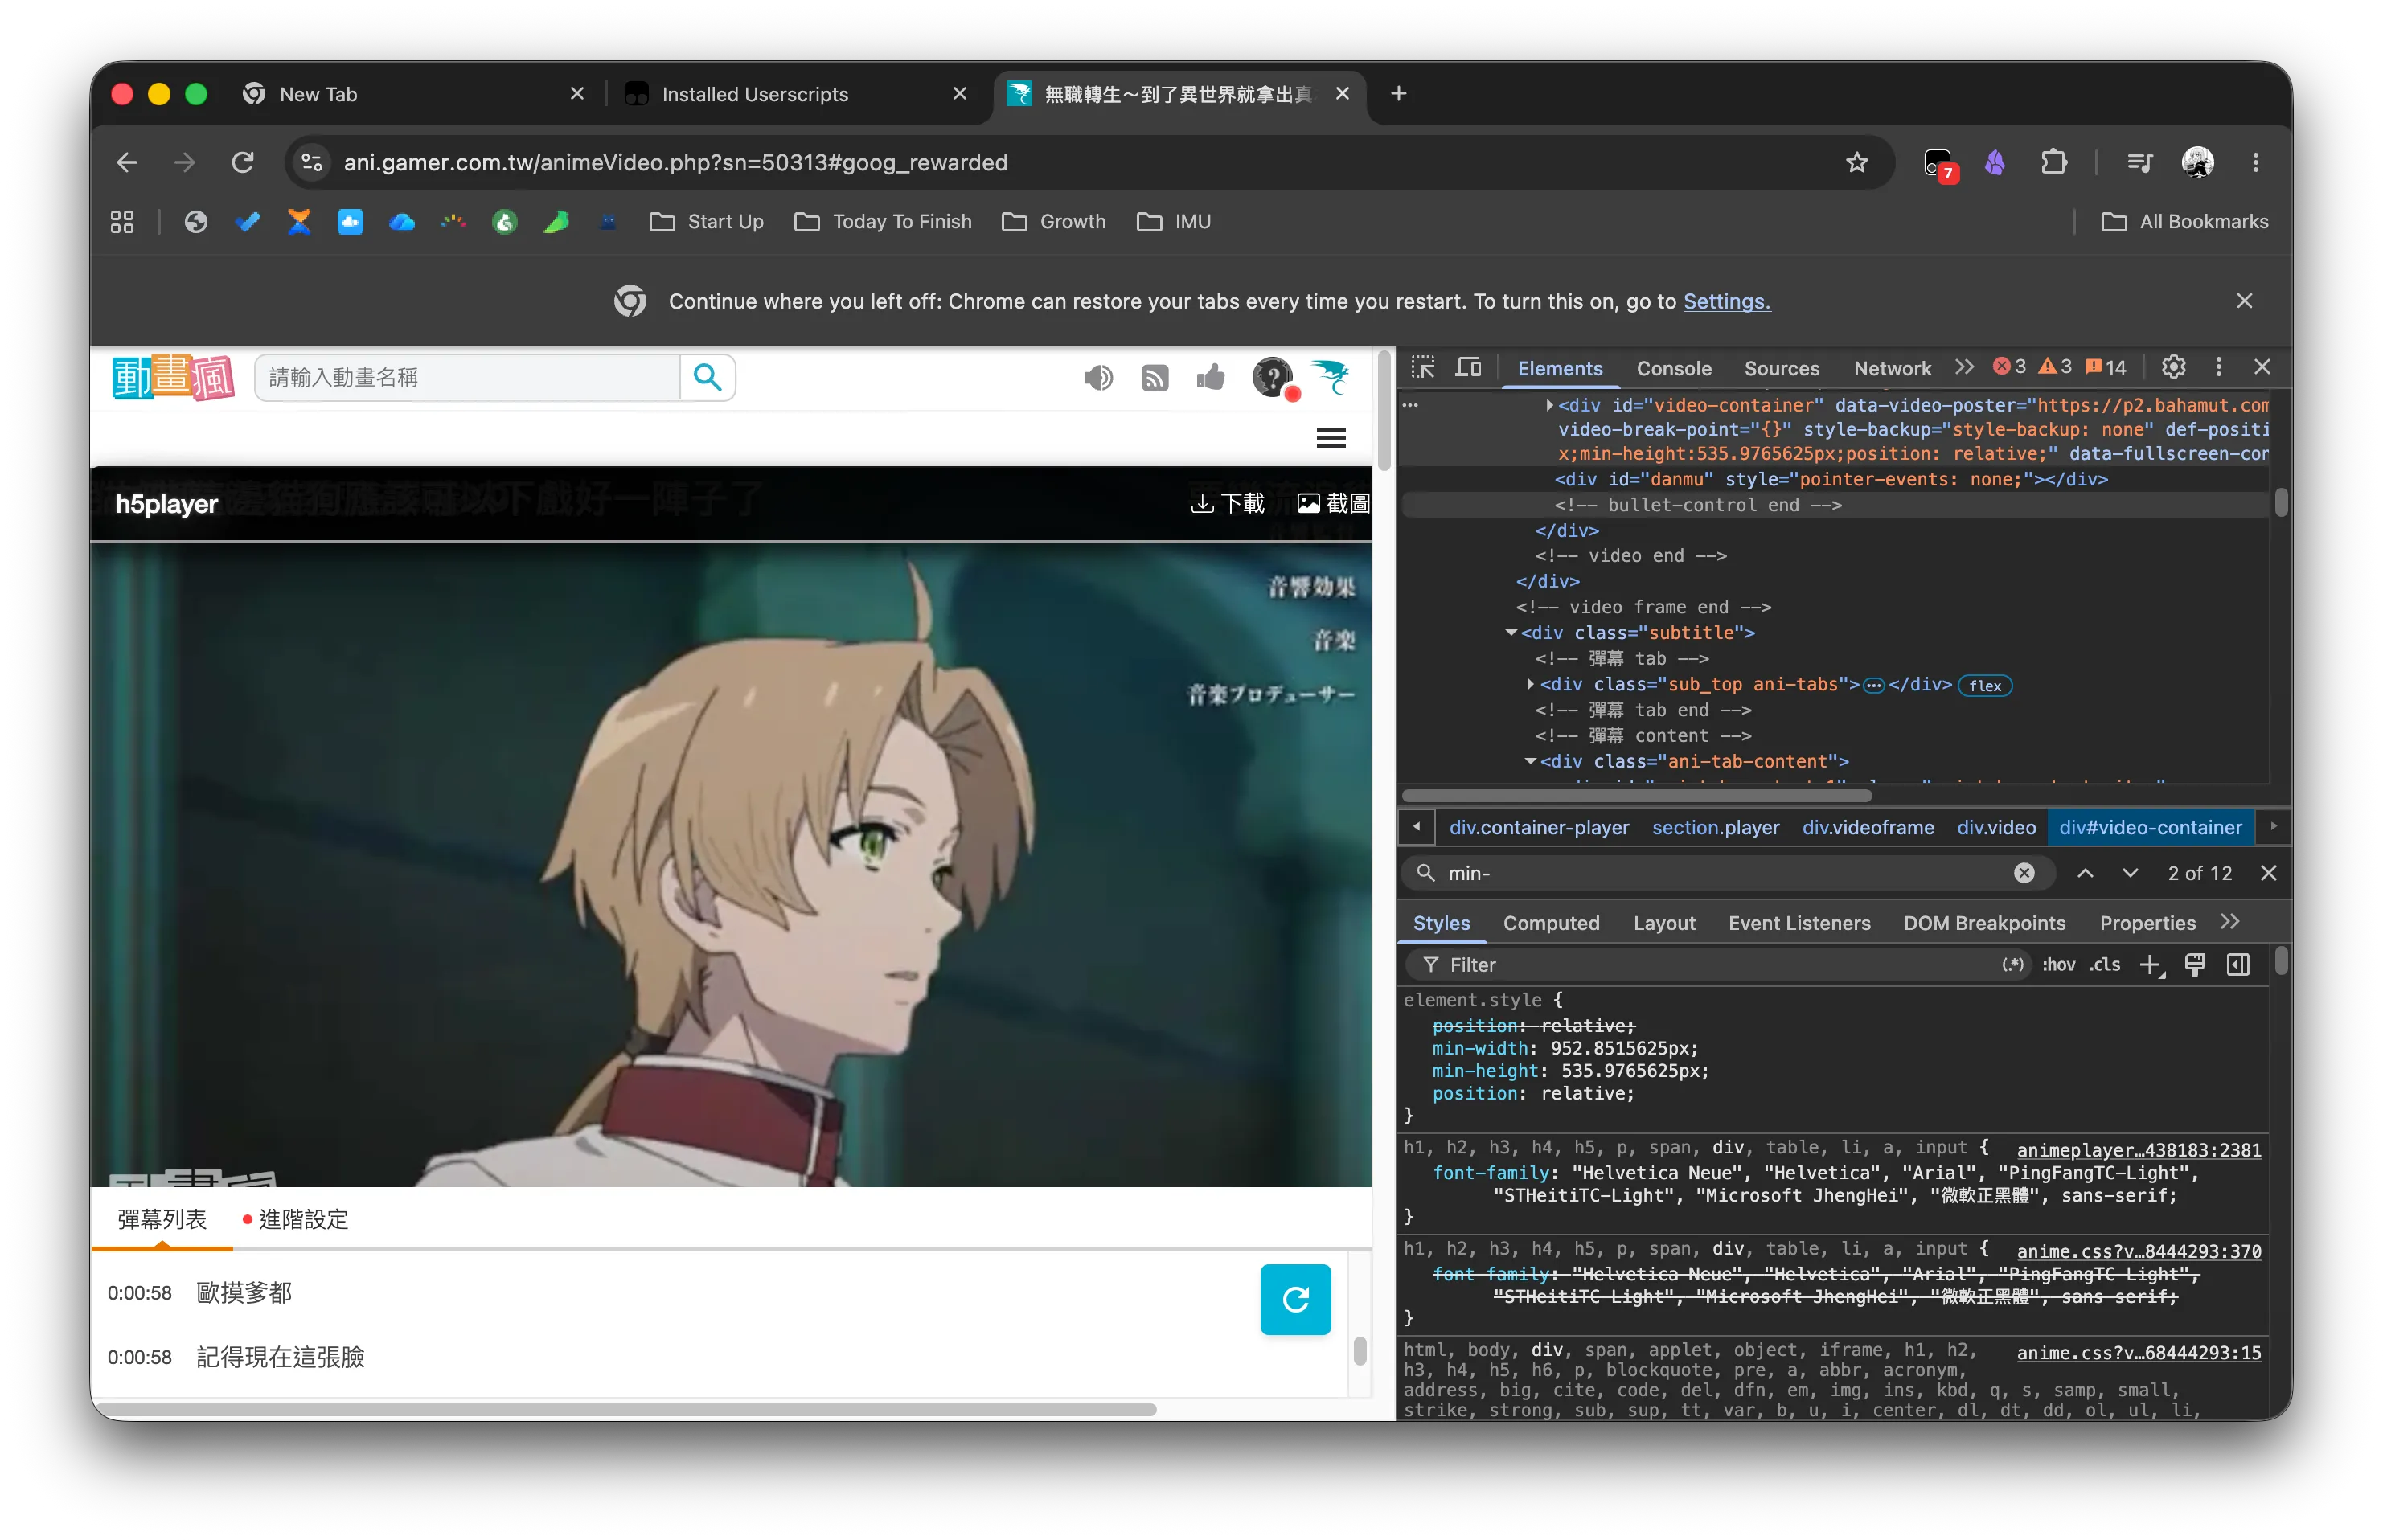Open the animeplayer…438183:2381 stylesheet source link
Image resolution: width=2383 pixels, height=1540 pixels.
coord(2138,1150)
